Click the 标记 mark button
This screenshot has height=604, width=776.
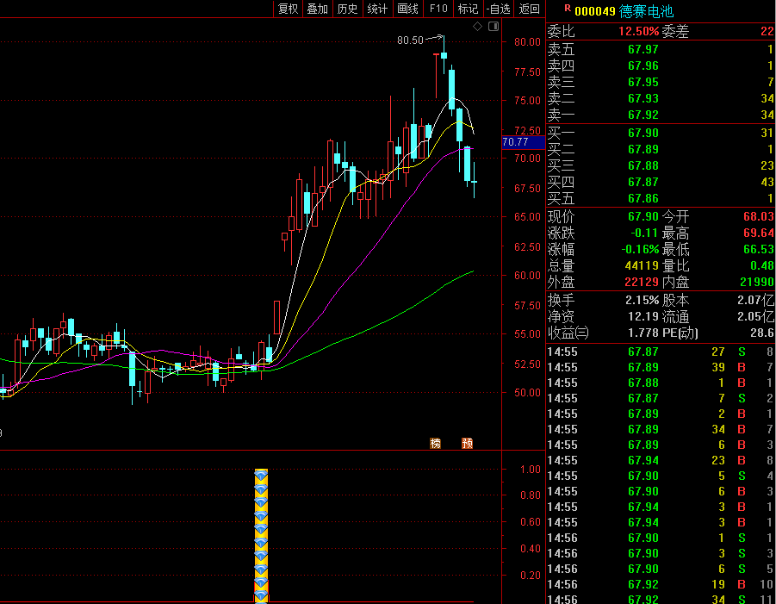pos(468,9)
